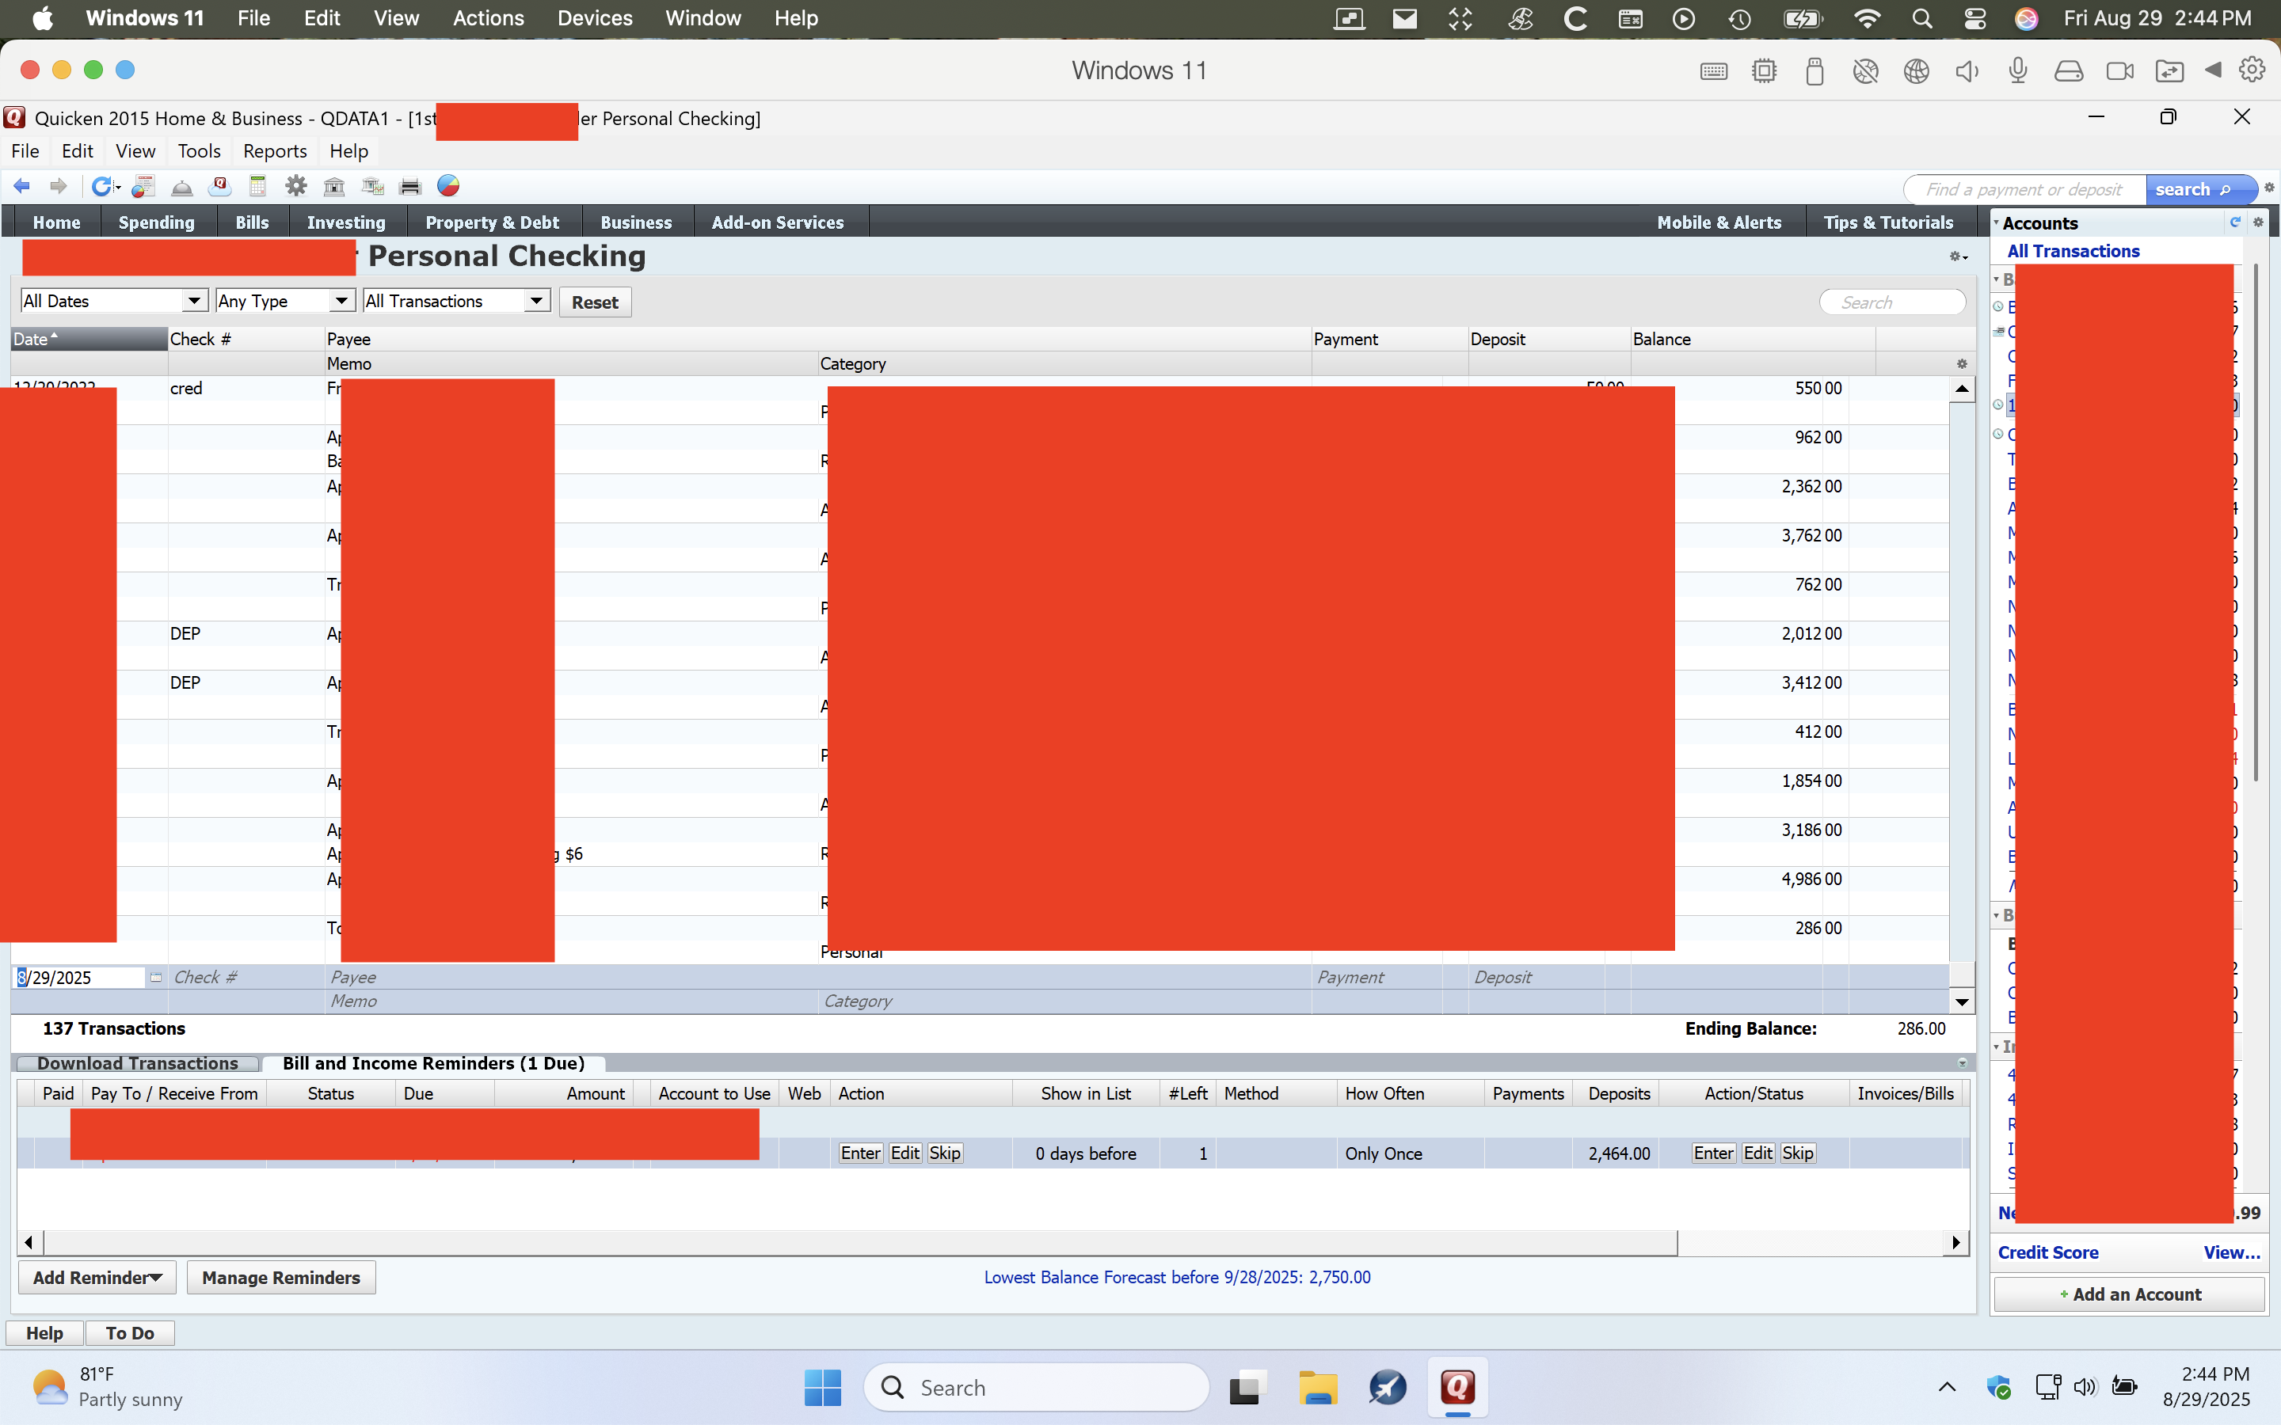Image resolution: width=2281 pixels, height=1425 pixels.
Task: Click the printer icon in toolbar
Action: coord(410,187)
